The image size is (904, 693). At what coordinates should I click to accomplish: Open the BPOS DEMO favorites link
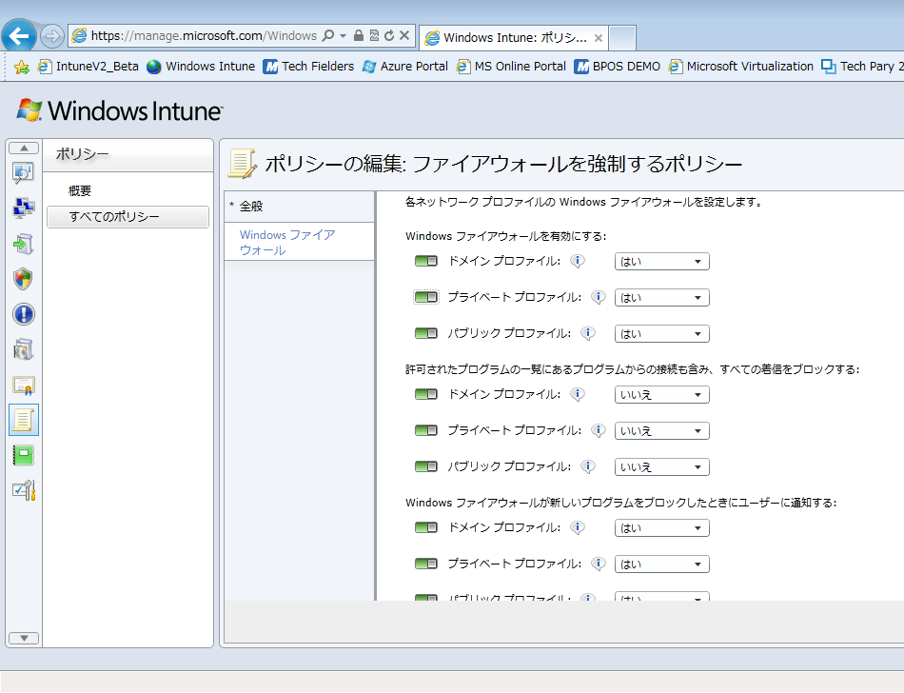(618, 67)
